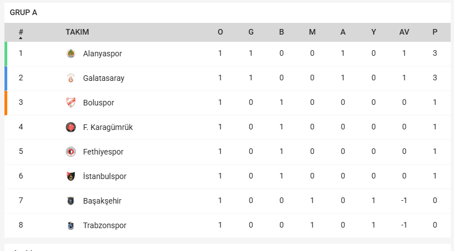Image resolution: width=454 pixels, height=251 pixels.
Task: Click the green qualification bar beside rank 1
Action: pyautogui.click(x=6, y=54)
